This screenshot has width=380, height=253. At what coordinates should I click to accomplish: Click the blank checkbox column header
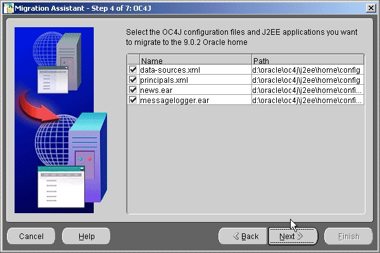click(x=133, y=60)
